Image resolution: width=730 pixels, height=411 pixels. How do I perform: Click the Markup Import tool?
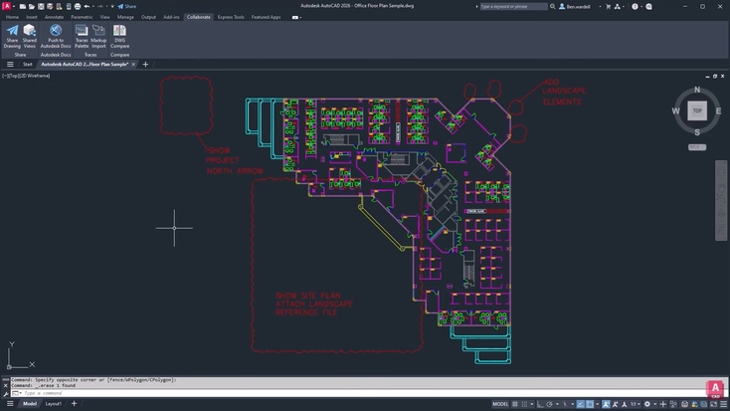point(98,32)
